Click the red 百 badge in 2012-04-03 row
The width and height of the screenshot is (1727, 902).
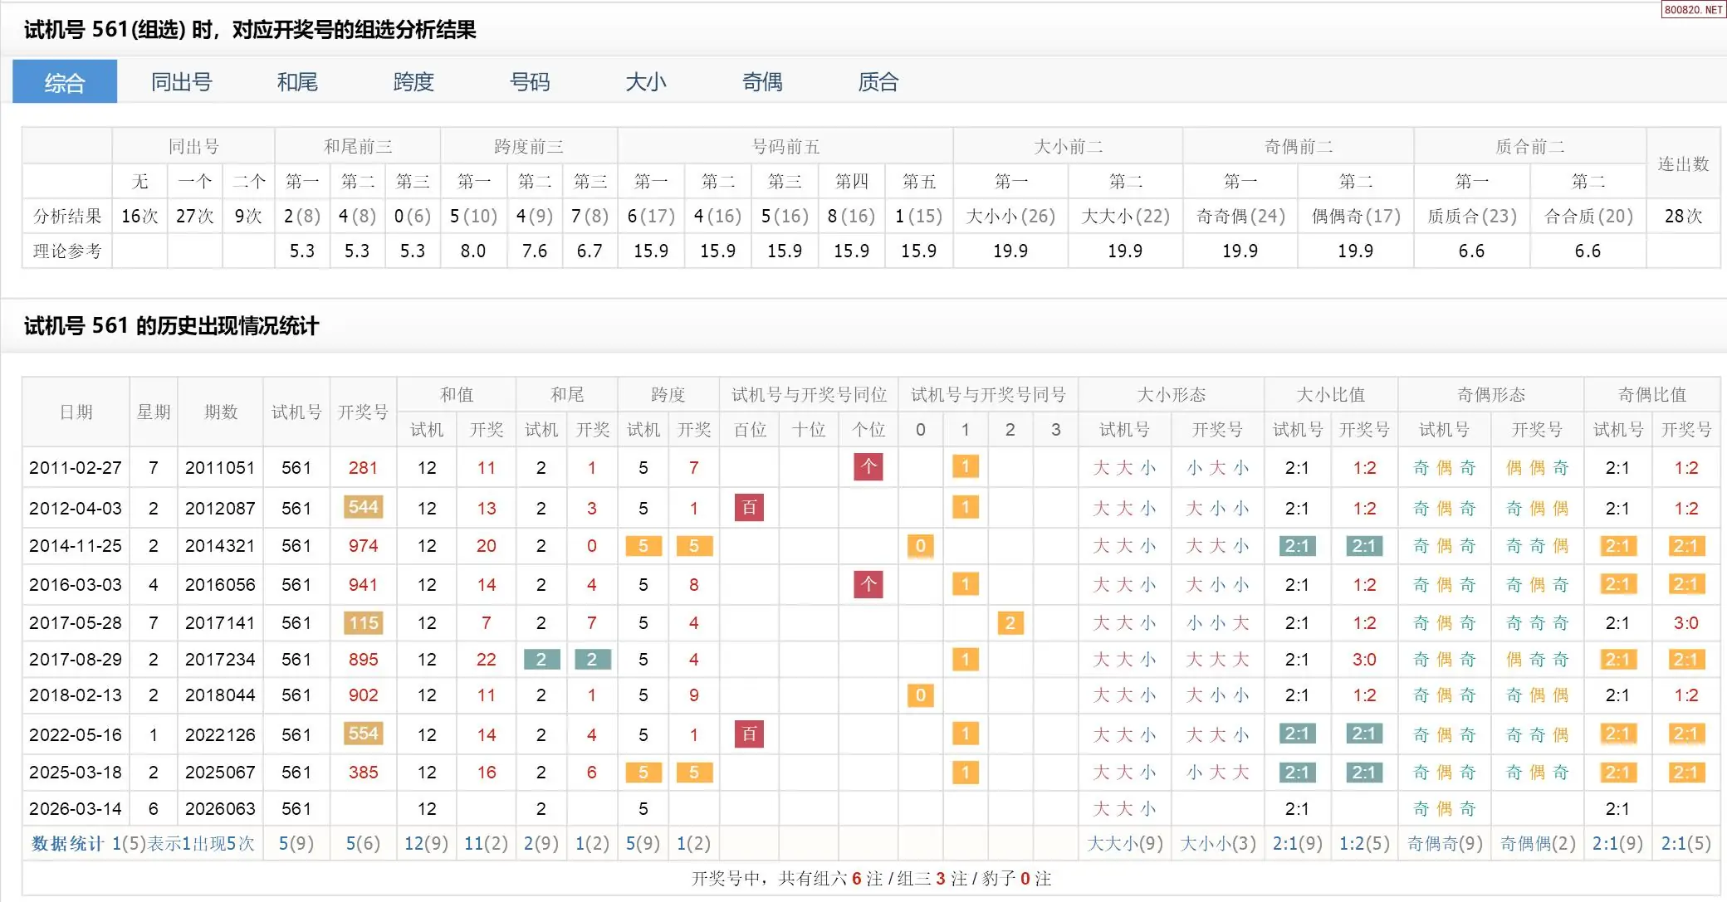pyautogui.click(x=749, y=507)
